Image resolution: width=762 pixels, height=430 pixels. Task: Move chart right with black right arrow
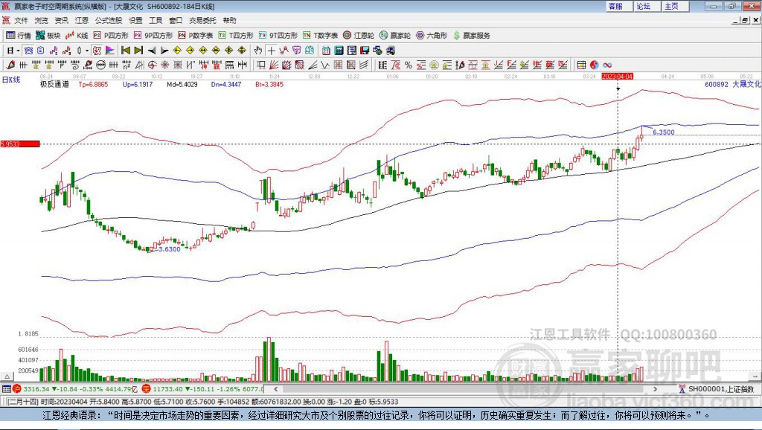(164, 51)
